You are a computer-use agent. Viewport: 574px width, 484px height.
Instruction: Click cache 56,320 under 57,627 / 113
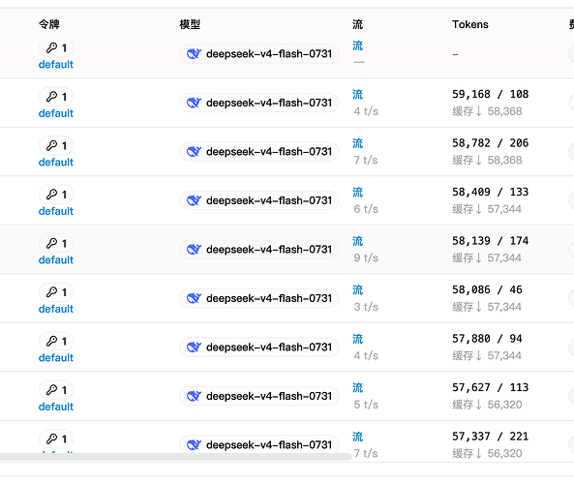[x=487, y=405]
